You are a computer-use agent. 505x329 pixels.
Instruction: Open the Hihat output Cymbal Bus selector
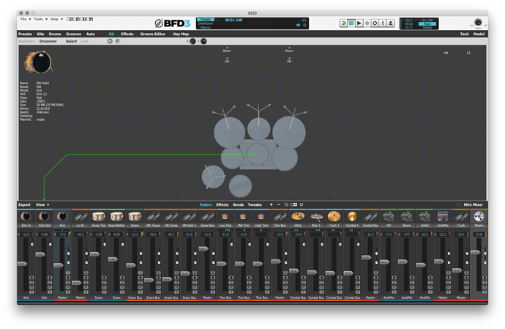(x=298, y=297)
